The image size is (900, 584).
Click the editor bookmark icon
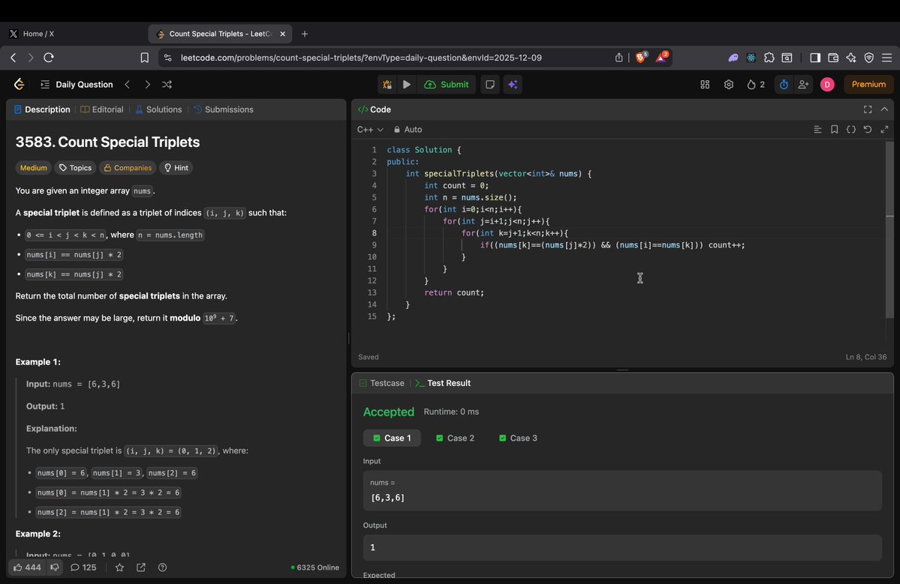coord(834,130)
